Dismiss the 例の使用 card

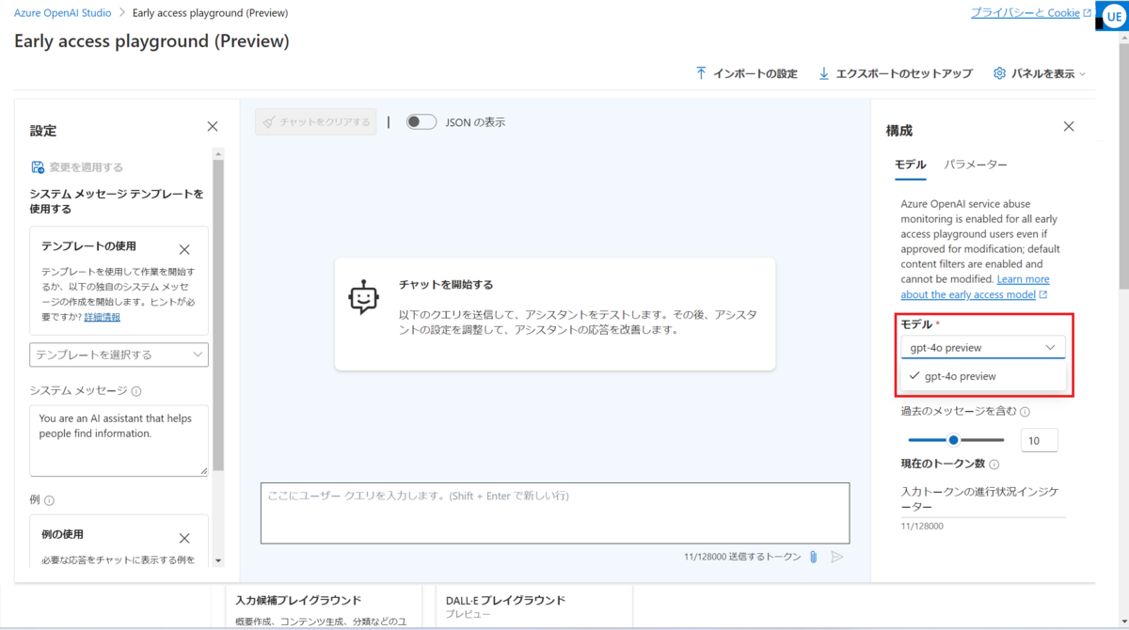point(184,539)
